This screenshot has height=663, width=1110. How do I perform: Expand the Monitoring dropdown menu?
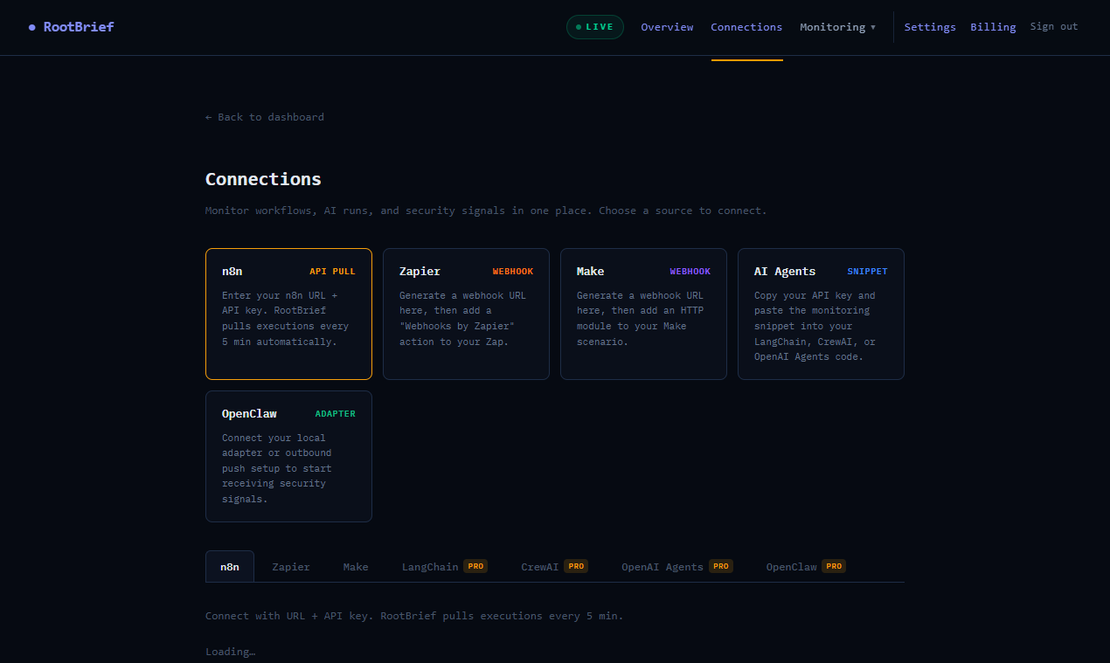coord(837,27)
